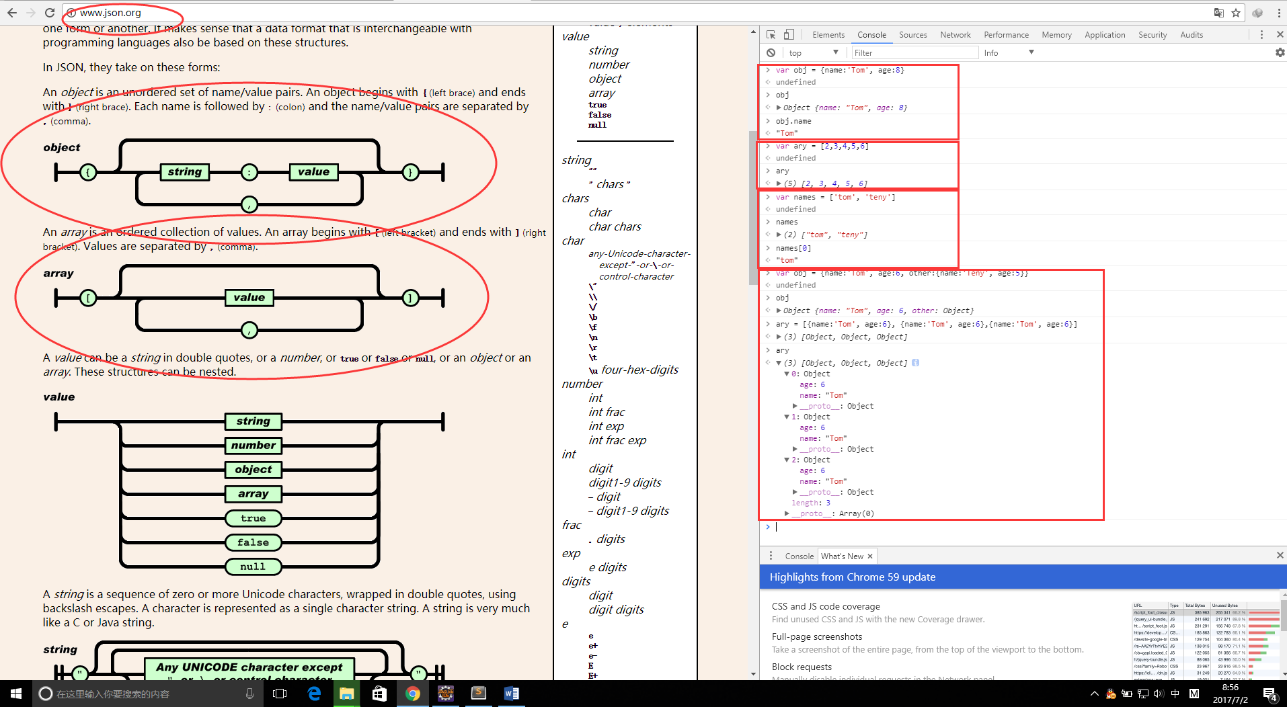Open Sublime Text from the taskbar
The image size is (1287, 707).
pos(479,694)
